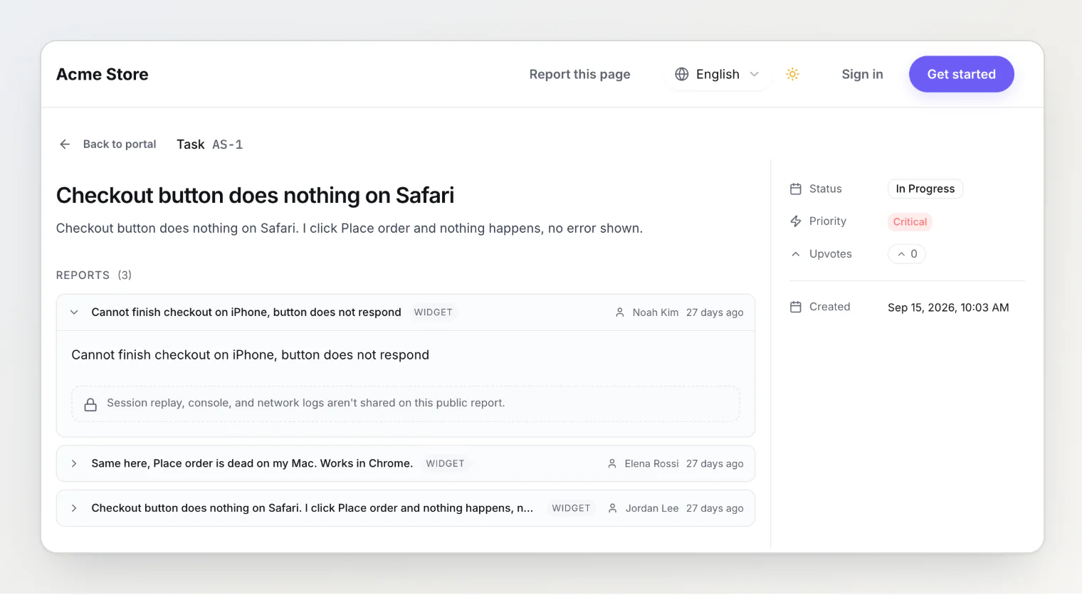Click the Critical priority badge
The height and width of the screenshot is (595, 1082).
pos(910,222)
